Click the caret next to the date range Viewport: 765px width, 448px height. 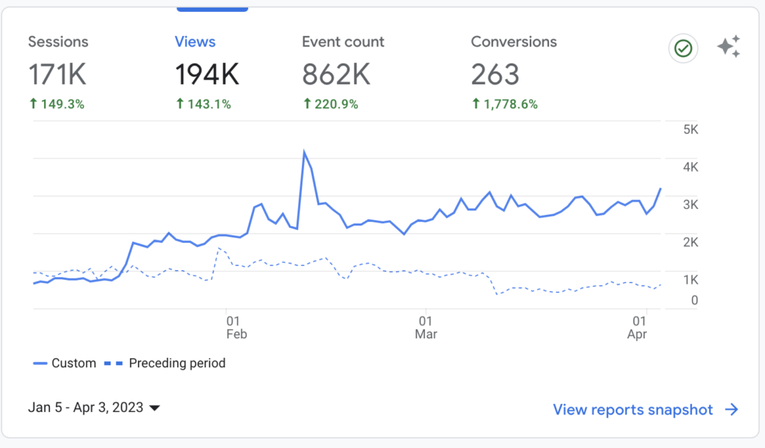(x=155, y=408)
